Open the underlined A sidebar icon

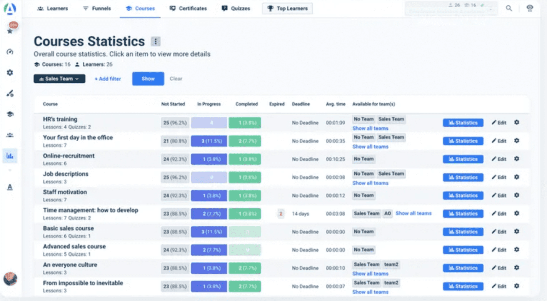pyautogui.click(x=10, y=187)
